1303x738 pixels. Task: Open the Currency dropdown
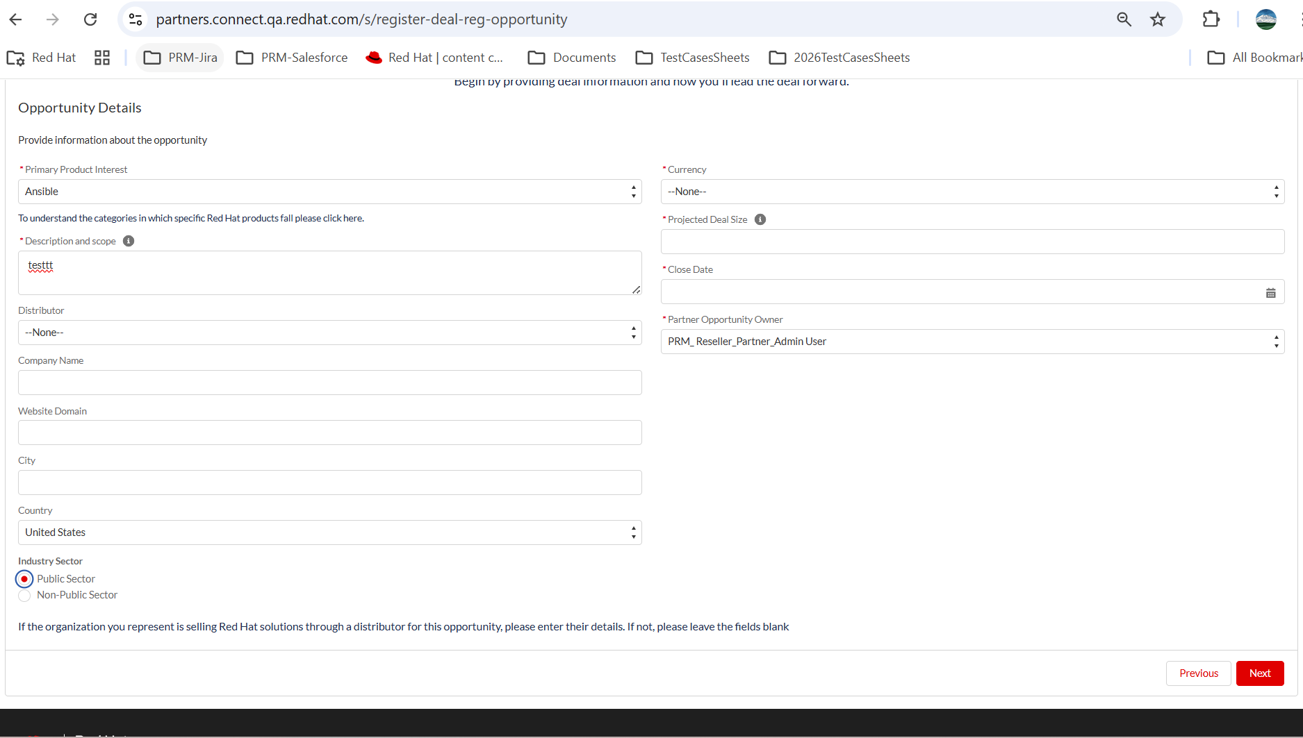(972, 192)
